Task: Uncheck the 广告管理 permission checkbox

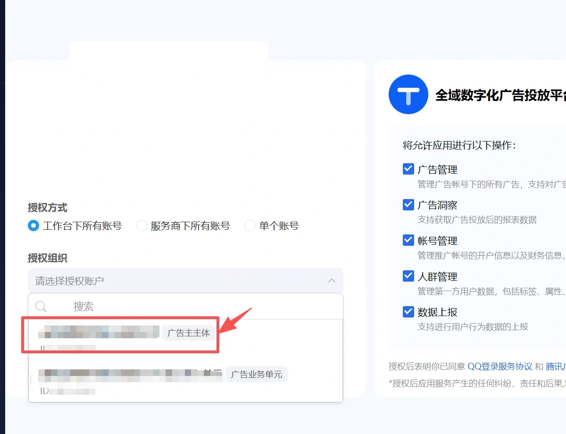Action: click(x=408, y=169)
